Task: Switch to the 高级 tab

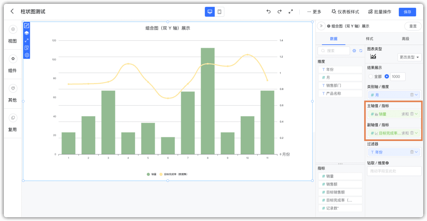Action: point(405,39)
